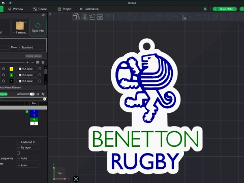Click the Slice plate button
The width and height of the screenshot is (244, 183).
click(x=226, y=9)
